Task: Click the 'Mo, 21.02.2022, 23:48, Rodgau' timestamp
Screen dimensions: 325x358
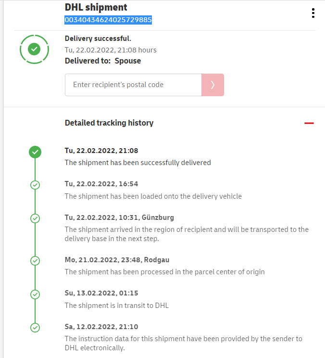Action: 117,260
